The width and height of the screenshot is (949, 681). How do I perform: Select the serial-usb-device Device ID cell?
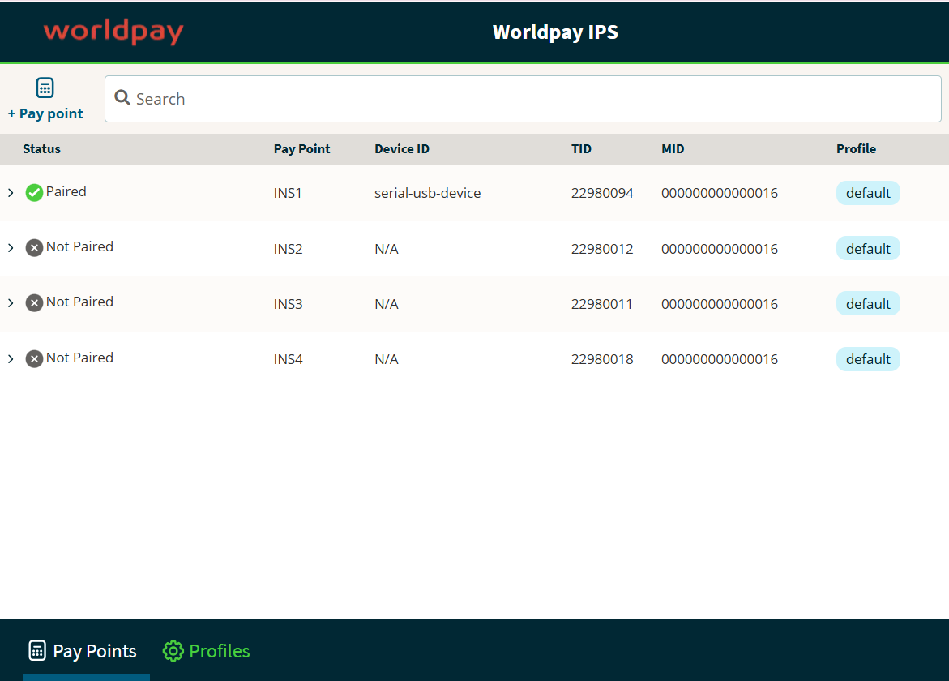click(x=427, y=193)
